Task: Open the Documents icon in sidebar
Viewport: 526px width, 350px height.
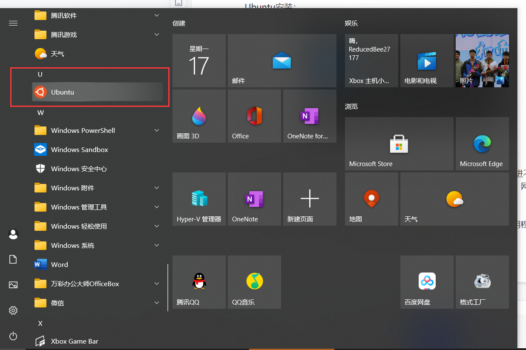Action: click(13, 259)
